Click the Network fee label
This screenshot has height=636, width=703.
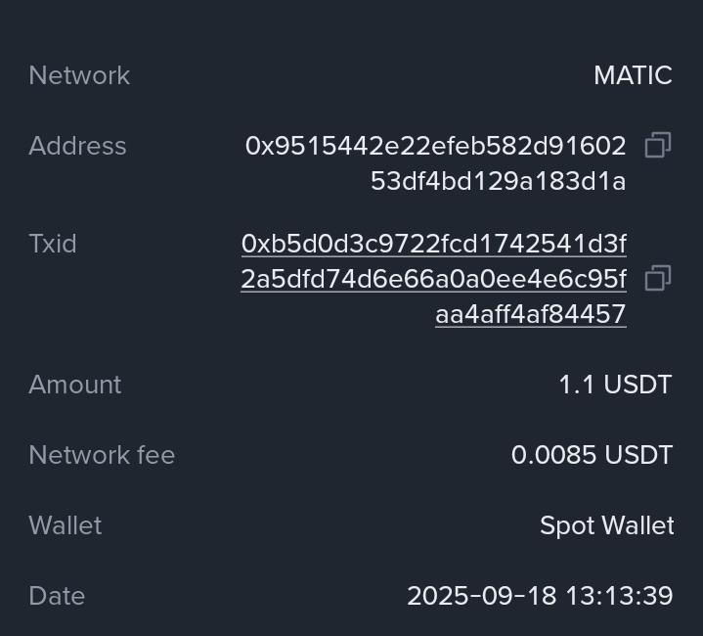[x=102, y=455]
